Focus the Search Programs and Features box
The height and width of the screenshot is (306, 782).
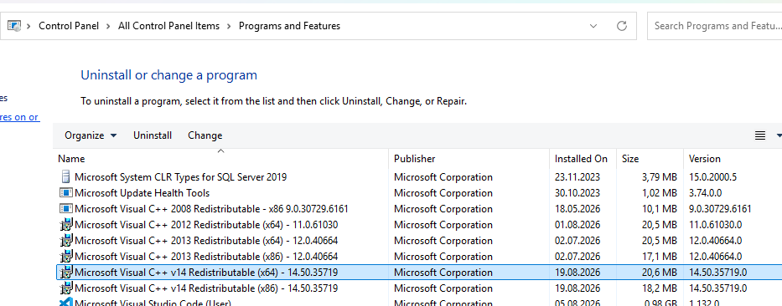[x=715, y=26]
